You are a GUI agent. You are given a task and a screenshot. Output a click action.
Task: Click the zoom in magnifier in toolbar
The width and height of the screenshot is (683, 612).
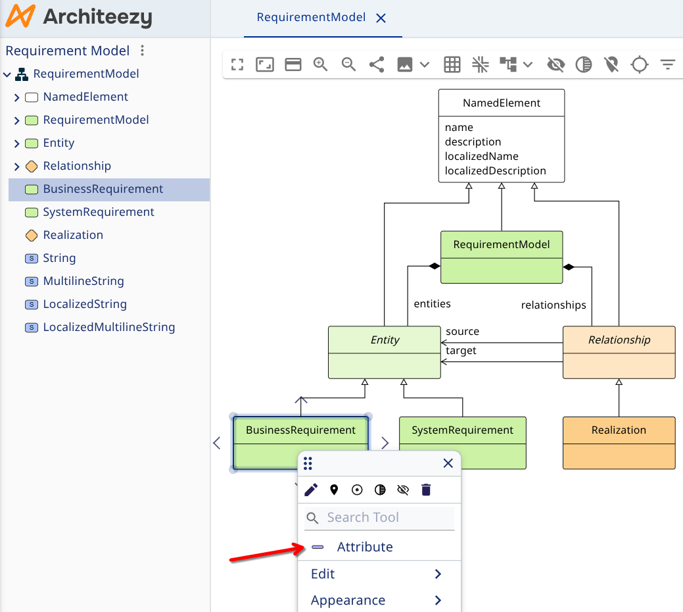[321, 64]
